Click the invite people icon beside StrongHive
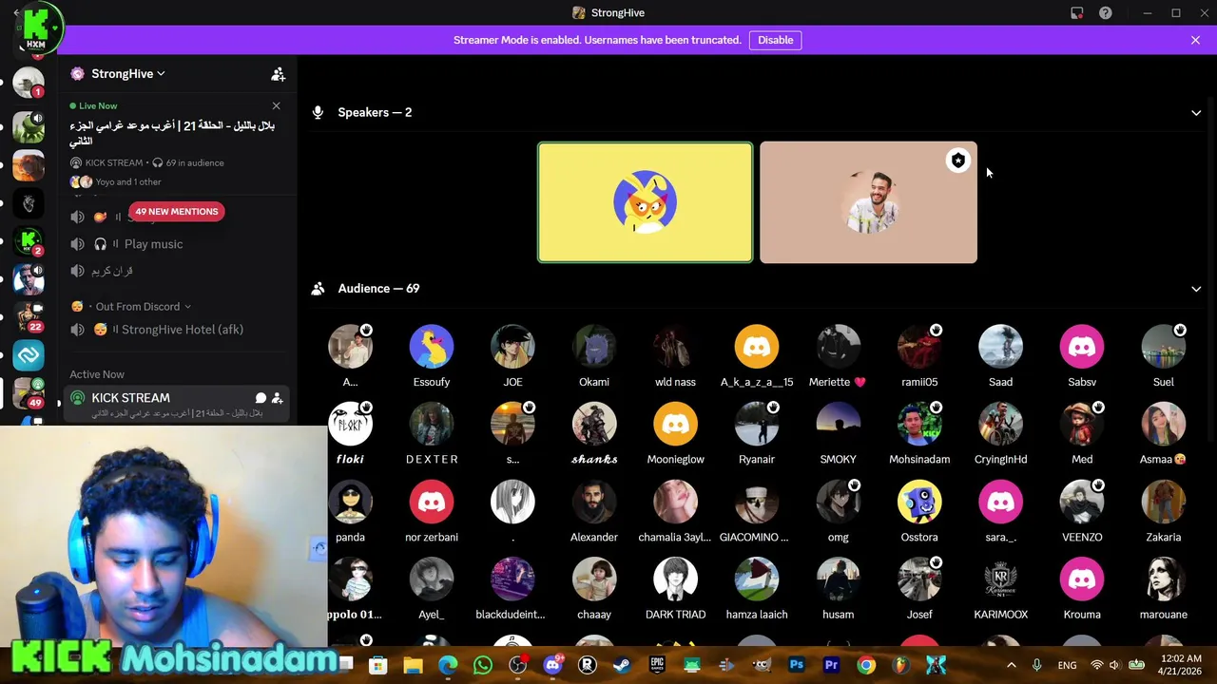 pos(278,73)
